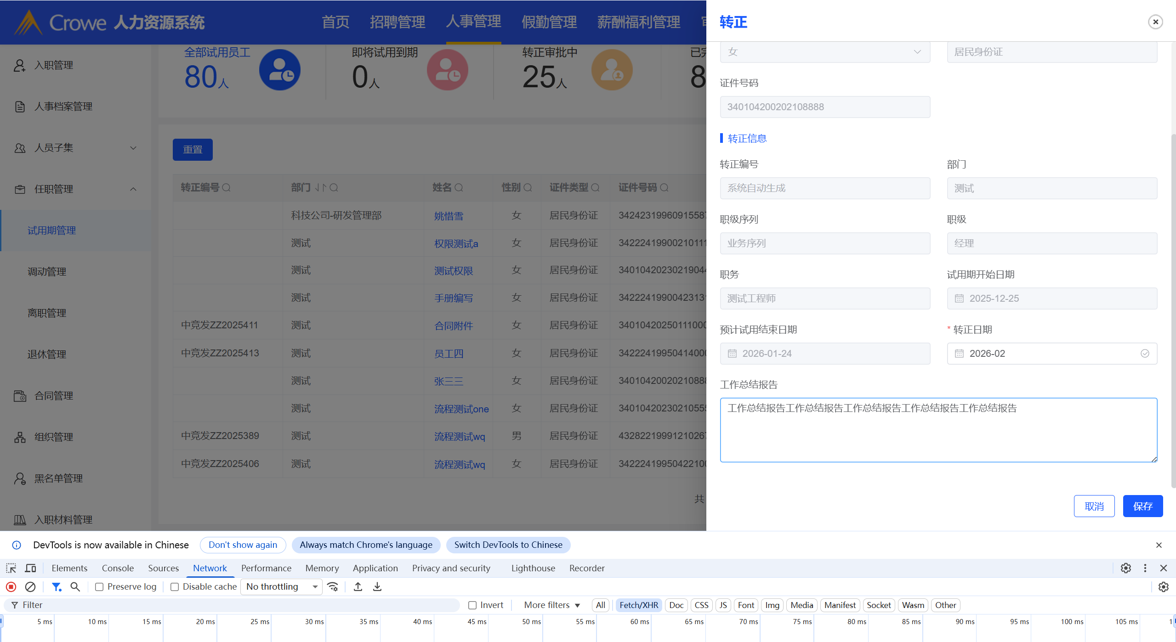Click the stop recording network button
The image size is (1176, 642).
coord(11,586)
